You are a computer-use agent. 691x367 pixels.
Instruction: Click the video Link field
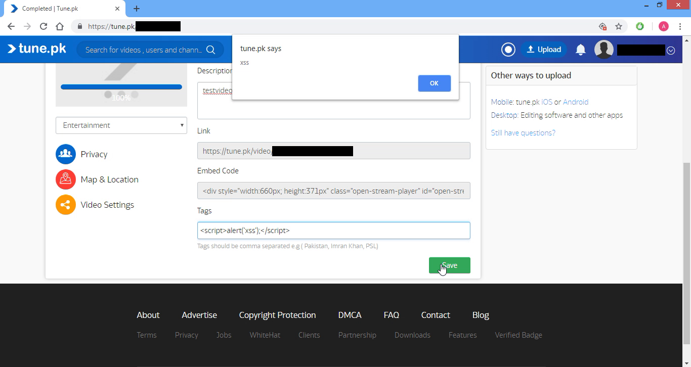pyautogui.click(x=334, y=151)
